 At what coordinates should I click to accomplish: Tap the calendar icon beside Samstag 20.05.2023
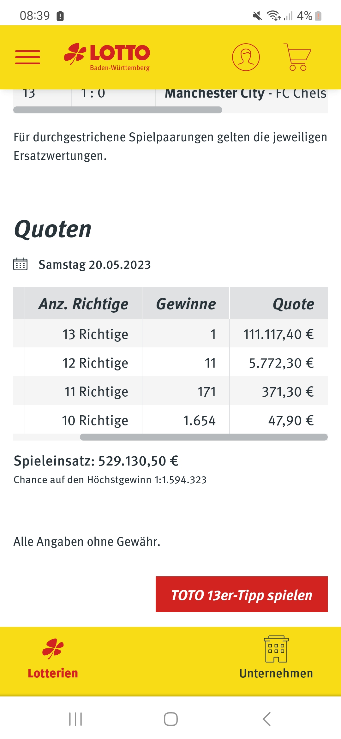tap(21, 264)
